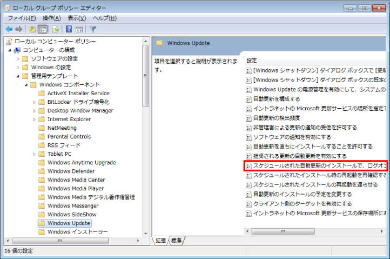The height and width of the screenshot is (259, 390).
Task: Open the ファイル(F) menu
Action: tap(22, 18)
